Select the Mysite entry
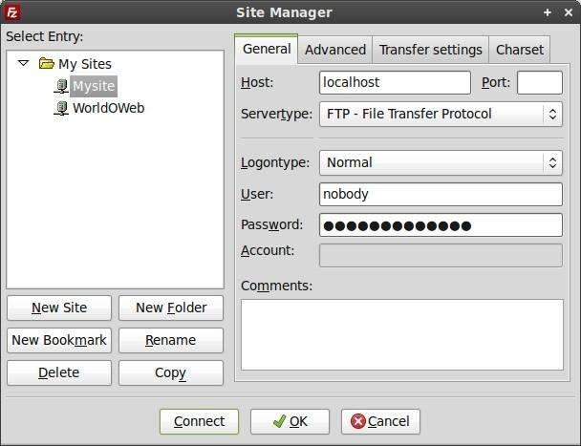The height and width of the screenshot is (446, 581). click(94, 86)
